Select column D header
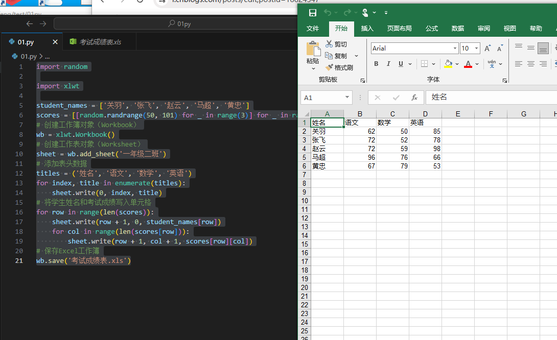Viewport: 557px width, 340px height. point(425,114)
